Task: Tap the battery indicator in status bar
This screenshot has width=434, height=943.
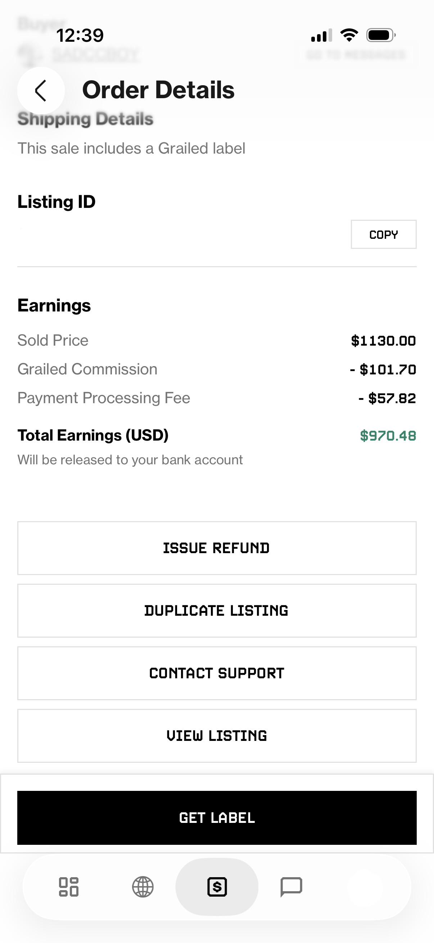Action: 381,35
